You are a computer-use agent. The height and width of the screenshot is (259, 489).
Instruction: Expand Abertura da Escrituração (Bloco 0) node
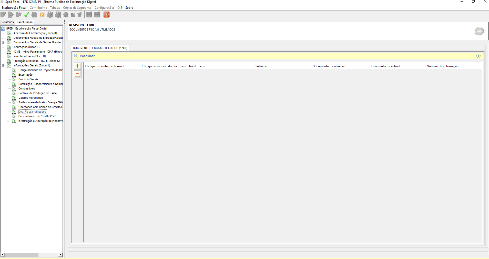pyautogui.click(x=3, y=33)
